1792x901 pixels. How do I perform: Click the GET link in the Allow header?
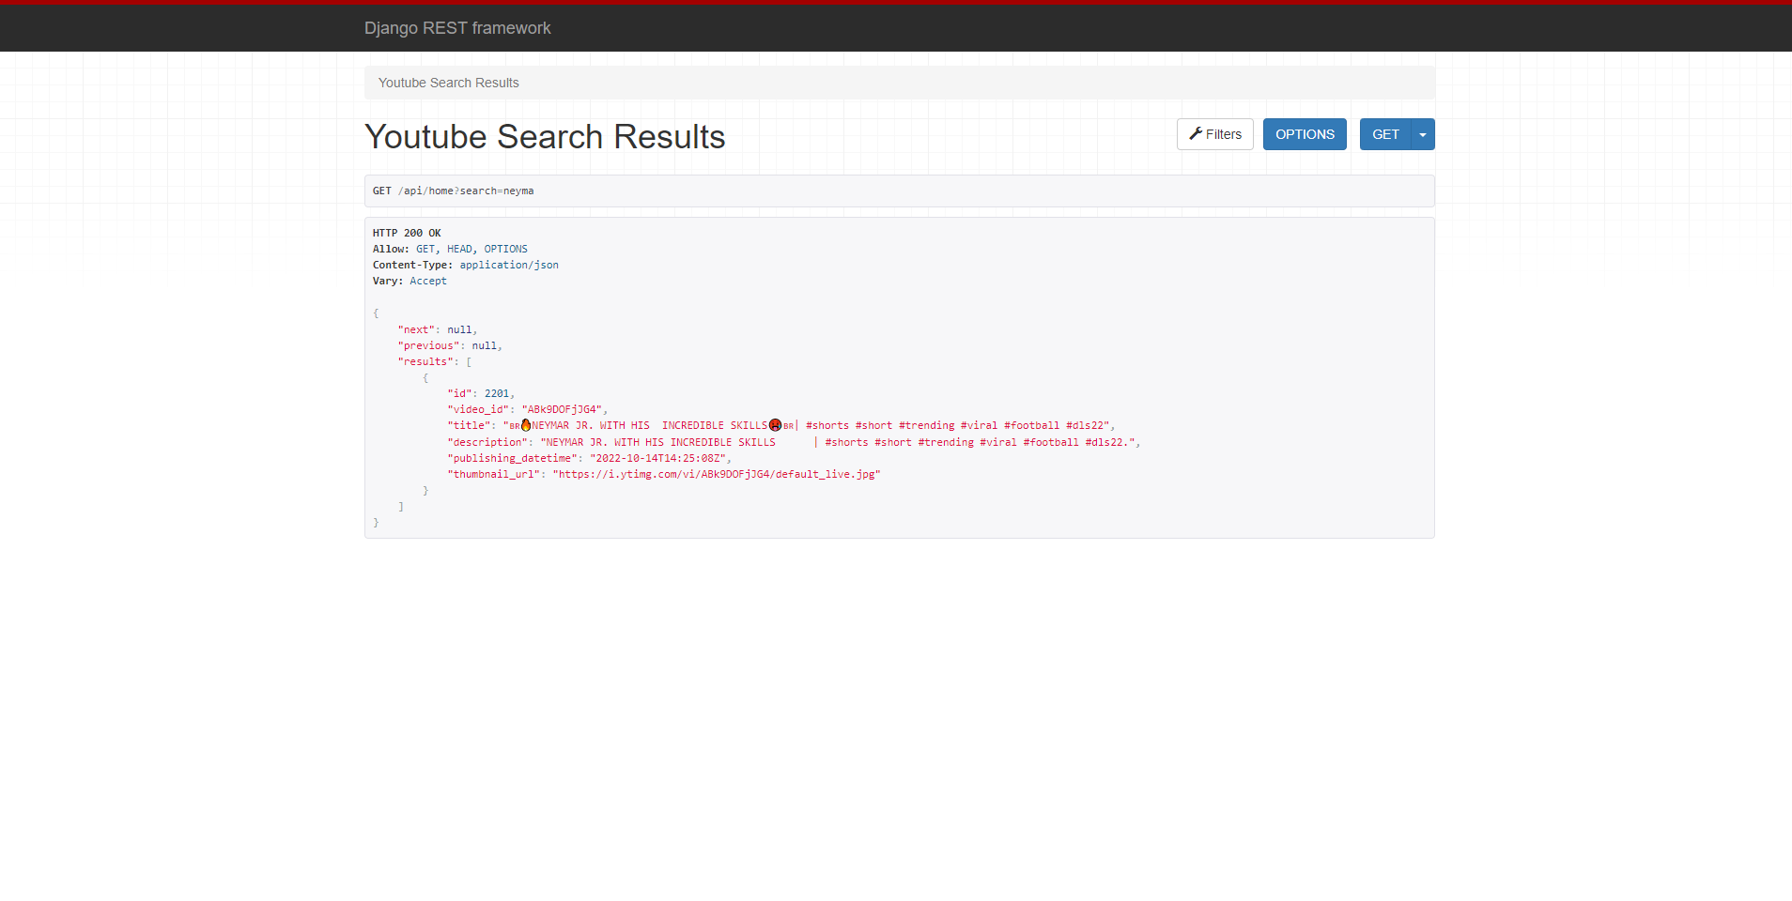coord(425,249)
